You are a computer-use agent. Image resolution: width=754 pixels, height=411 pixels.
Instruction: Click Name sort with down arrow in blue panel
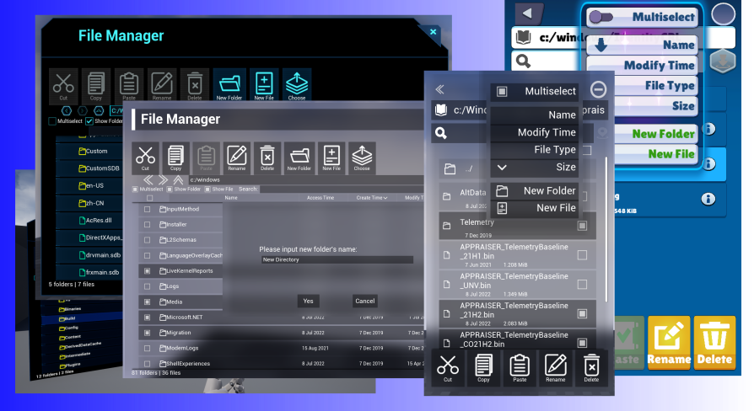click(x=643, y=45)
